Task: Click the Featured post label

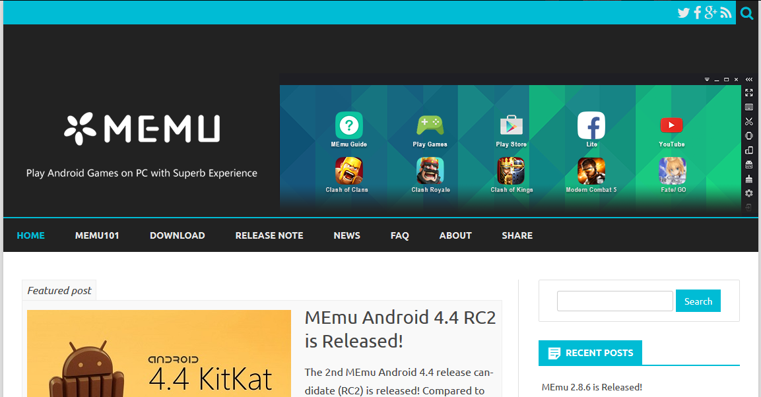Action: coord(59,290)
